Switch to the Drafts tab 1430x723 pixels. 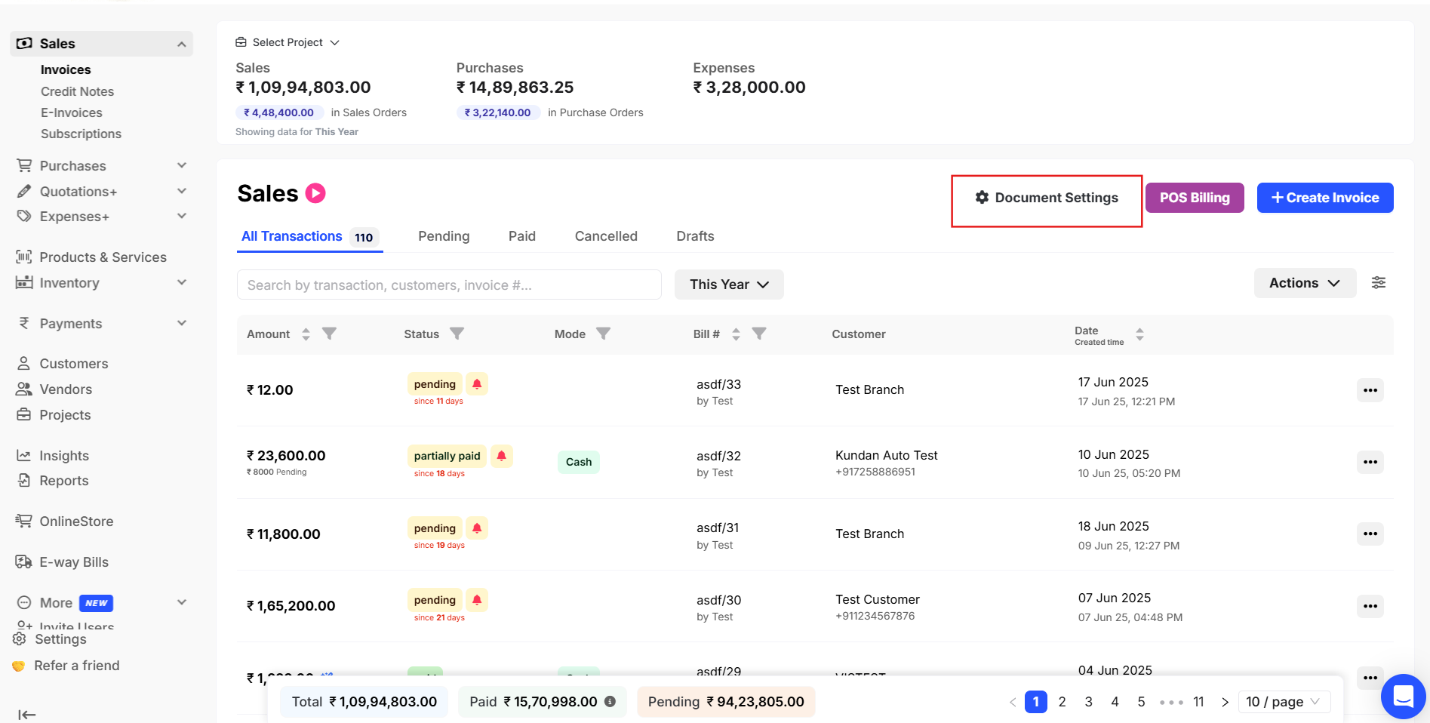pyautogui.click(x=695, y=236)
